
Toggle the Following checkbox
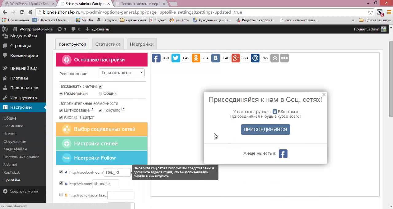tap(100, 110)
